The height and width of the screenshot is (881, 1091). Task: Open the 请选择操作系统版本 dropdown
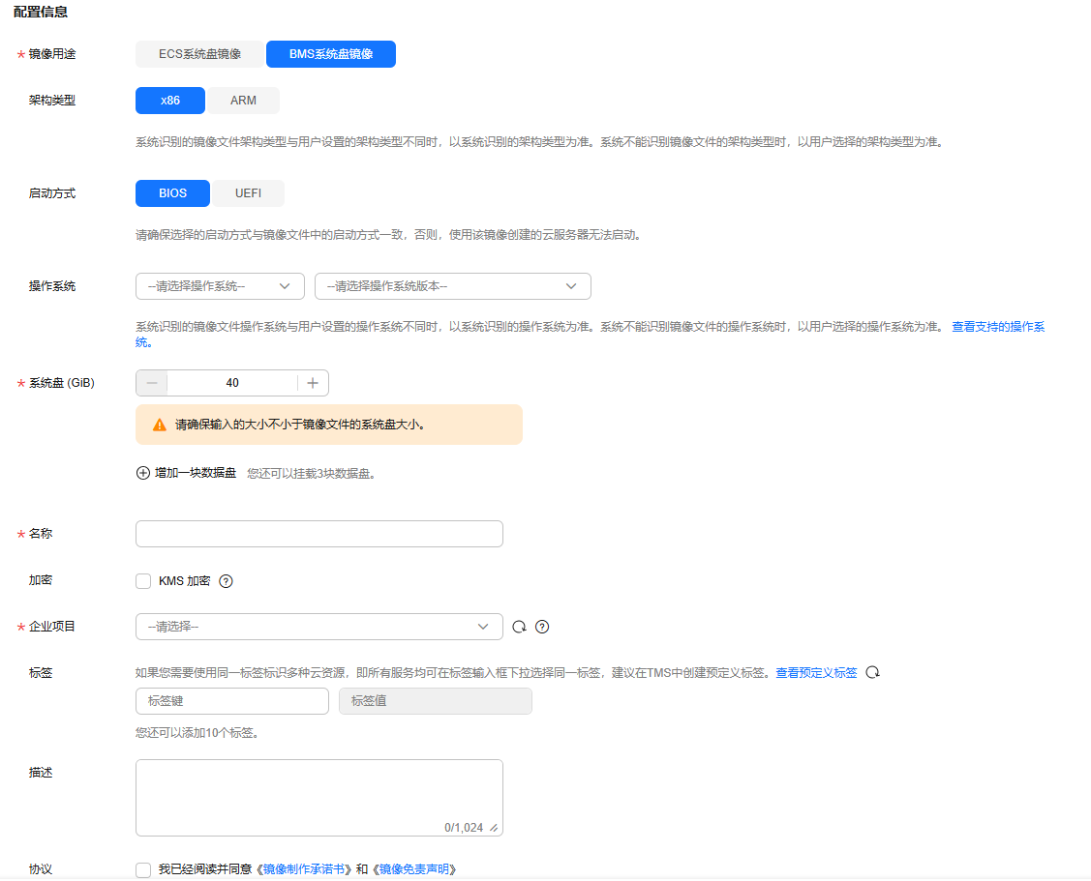click(x=453, y=286)
